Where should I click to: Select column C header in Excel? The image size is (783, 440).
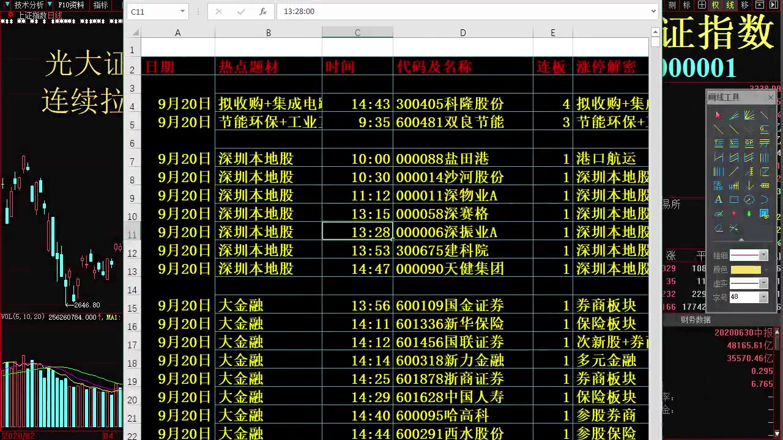[x=357, y=33]
